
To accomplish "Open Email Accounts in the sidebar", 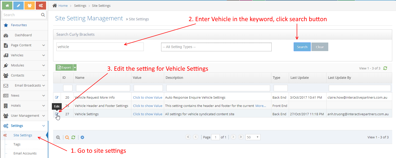I will point(25,153).
